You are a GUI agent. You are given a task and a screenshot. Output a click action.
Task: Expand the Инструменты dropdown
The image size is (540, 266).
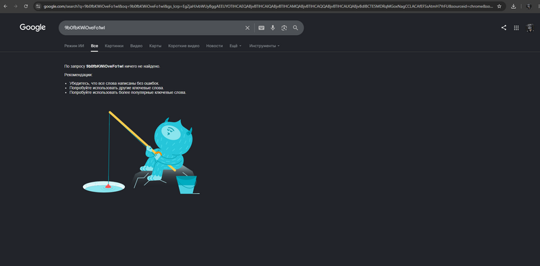point(264,46)
